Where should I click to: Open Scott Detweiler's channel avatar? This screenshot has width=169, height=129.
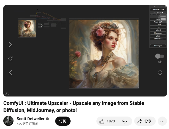[x=8, y=121]
